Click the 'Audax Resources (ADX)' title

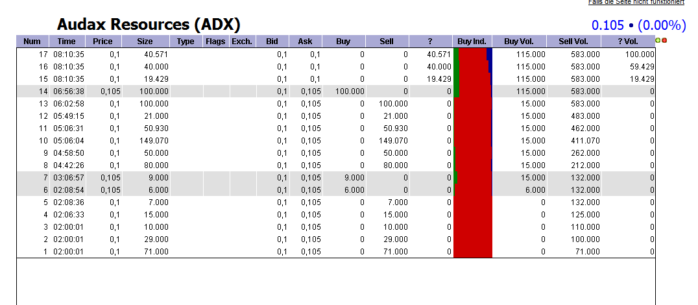click(149, 25)
